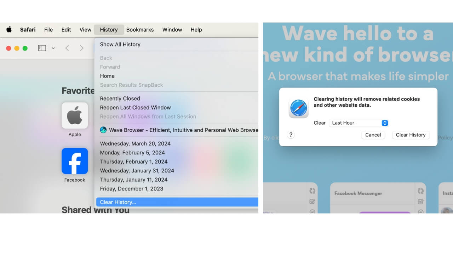453x255 pixels.
Task: Click the Safari compass icon in the dialog
Action: 298,108
